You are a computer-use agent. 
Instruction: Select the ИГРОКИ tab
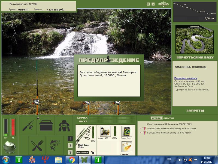click(x=156, y=118)
